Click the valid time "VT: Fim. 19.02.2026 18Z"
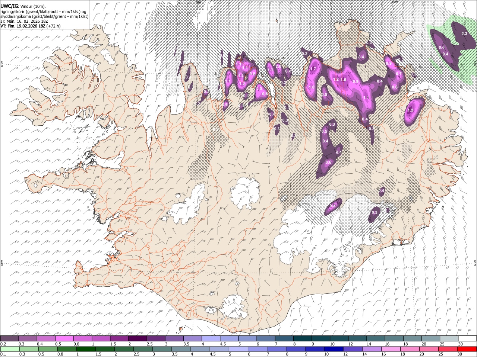The height and width of the screenshot is (357, 477). [23, 26]
